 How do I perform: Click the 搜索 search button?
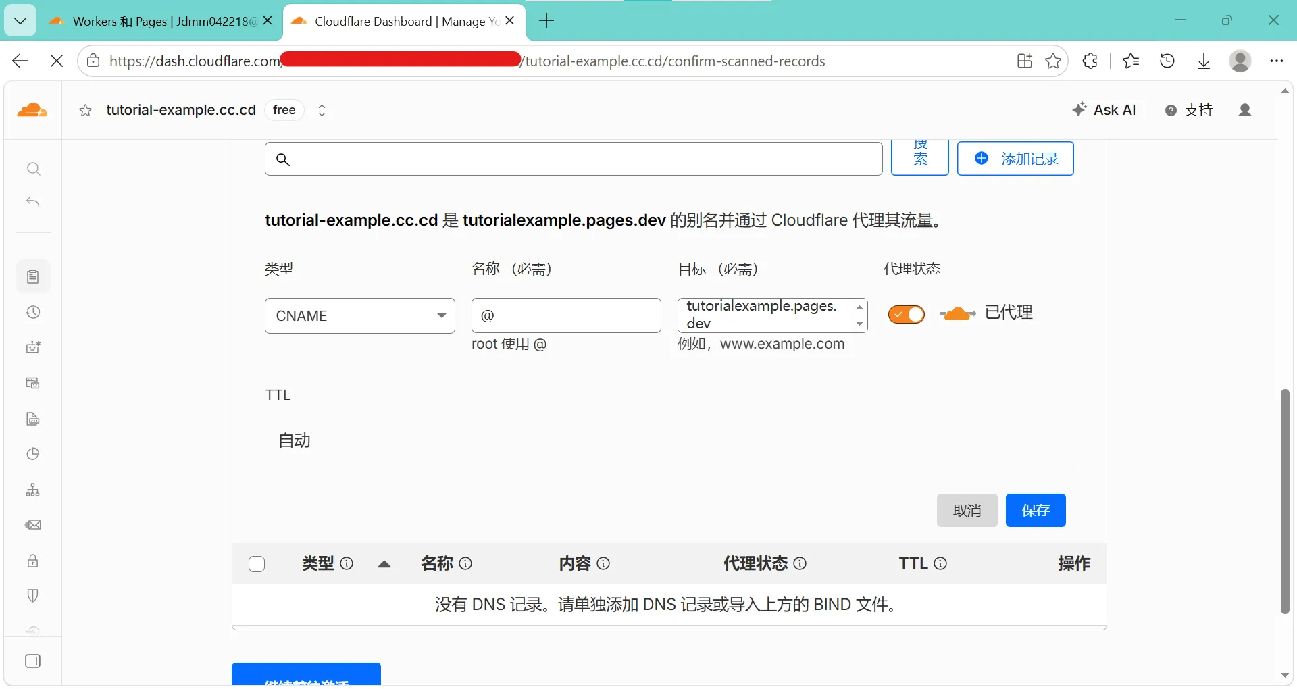click(920, 157)
